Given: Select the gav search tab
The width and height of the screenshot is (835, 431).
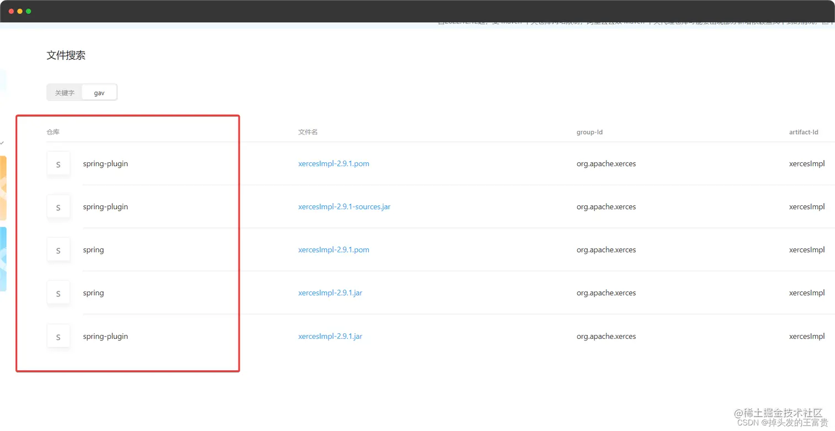Looking at the screenshot, I should tap(99, 93).
